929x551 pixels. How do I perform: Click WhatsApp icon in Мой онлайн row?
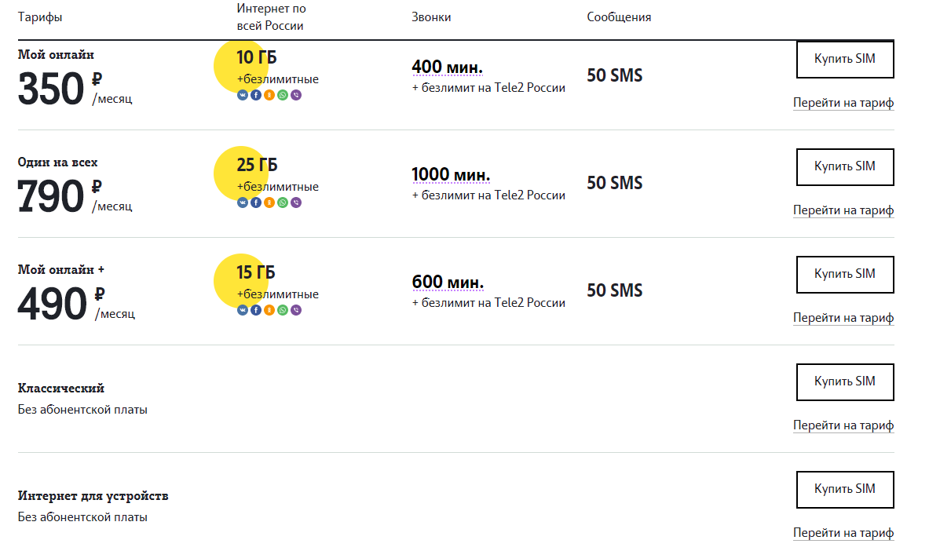[283, 95]
